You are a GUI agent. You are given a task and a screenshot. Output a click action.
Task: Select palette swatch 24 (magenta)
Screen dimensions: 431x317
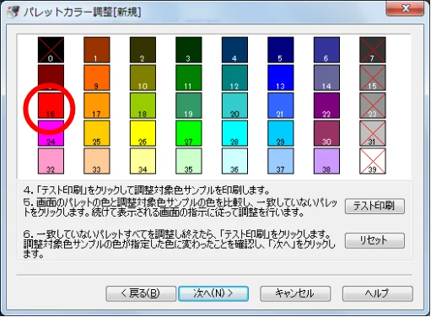click(x=51, y=133)
